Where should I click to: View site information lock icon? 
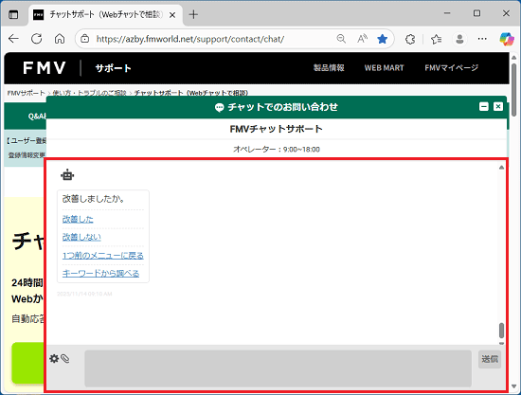[85, 39]
